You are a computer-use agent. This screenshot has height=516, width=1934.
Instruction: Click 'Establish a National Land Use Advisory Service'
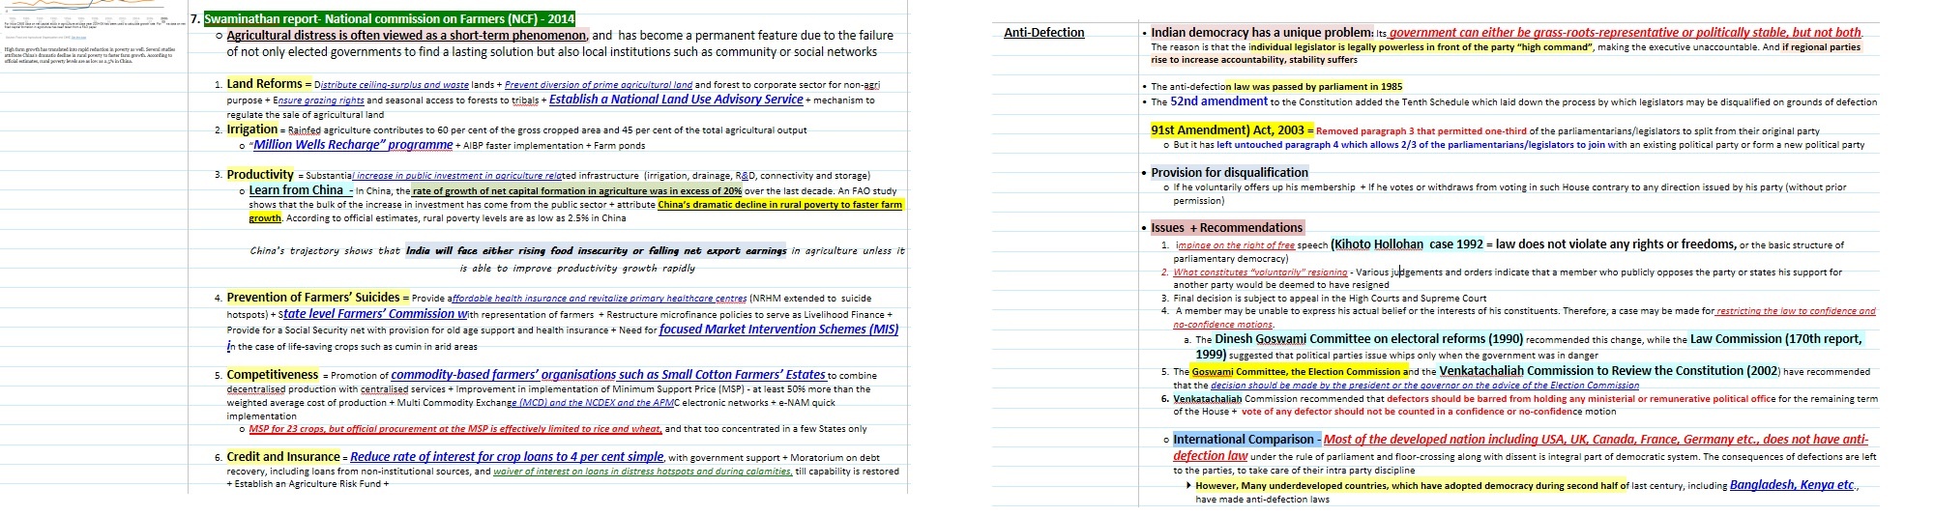coord(676,100)
